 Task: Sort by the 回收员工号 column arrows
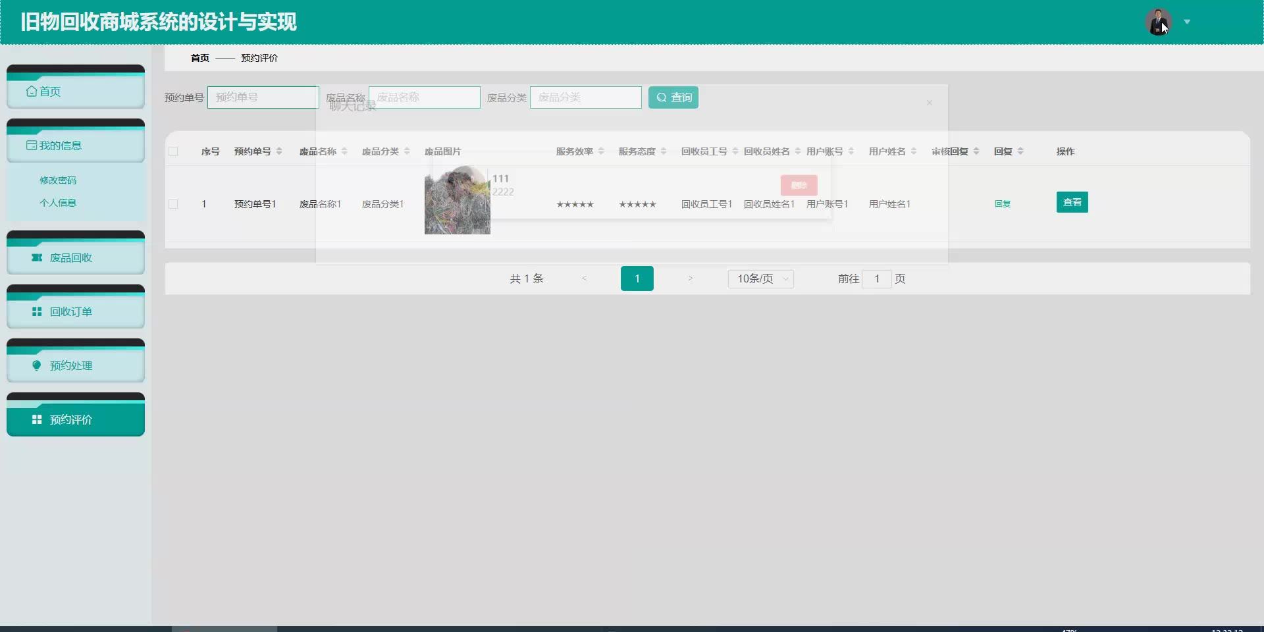pyautogui.click(x=735, y=151)
